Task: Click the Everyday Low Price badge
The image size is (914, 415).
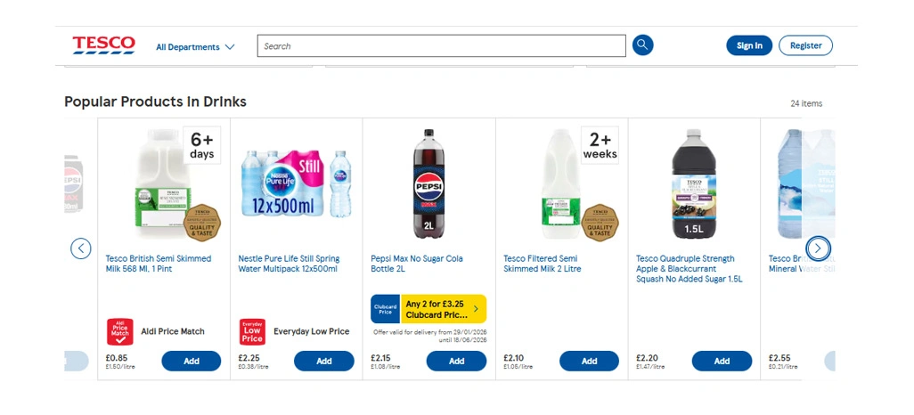Action: click(x=252, y=331)
